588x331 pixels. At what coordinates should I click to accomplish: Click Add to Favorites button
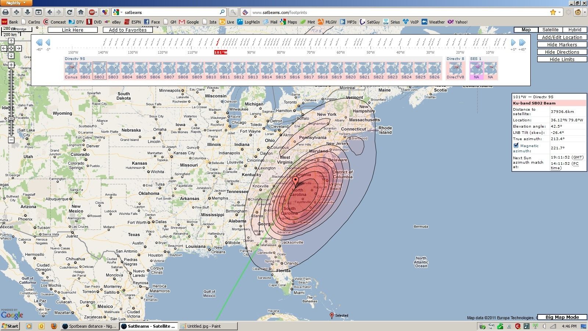point(128,30)
